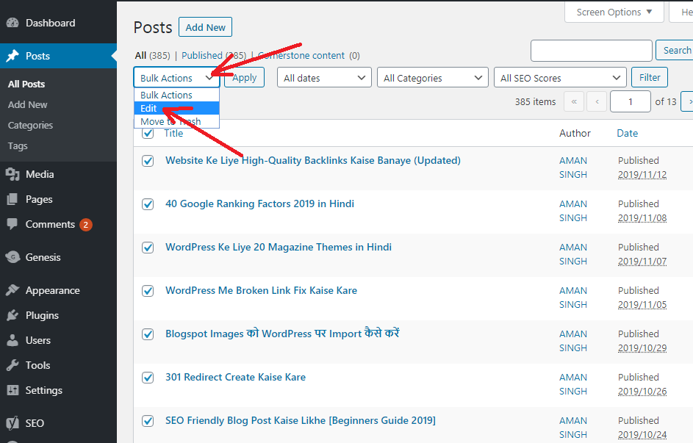Click the Filter button
Viewport: 693px width, 443px height.
click(x=650, y=77)
